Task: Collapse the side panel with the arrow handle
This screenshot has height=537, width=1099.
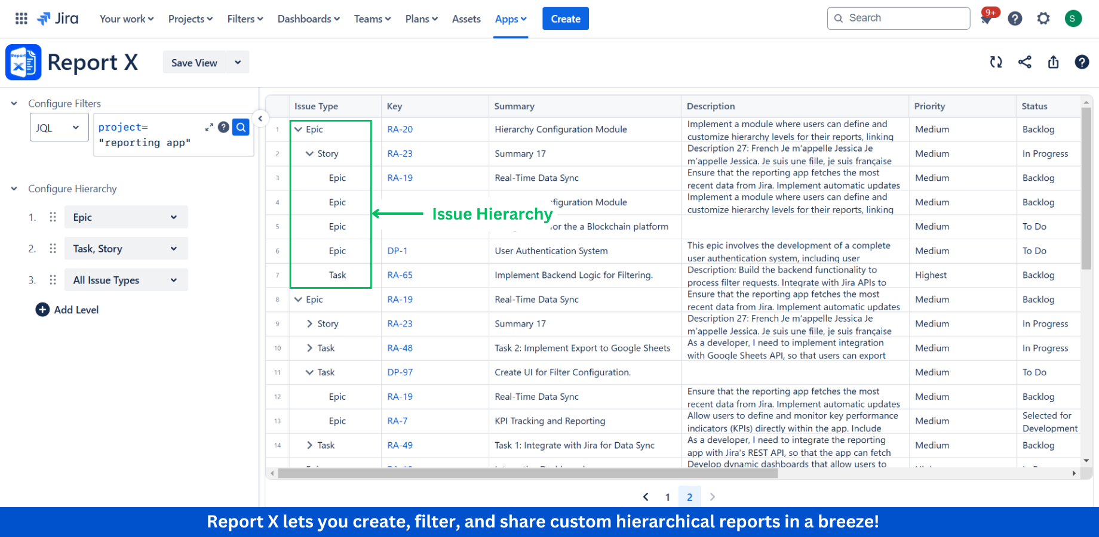Action: (260, 118)
